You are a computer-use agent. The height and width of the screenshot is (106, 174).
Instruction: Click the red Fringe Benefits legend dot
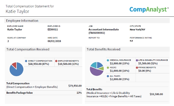click(x=137, y=68)
